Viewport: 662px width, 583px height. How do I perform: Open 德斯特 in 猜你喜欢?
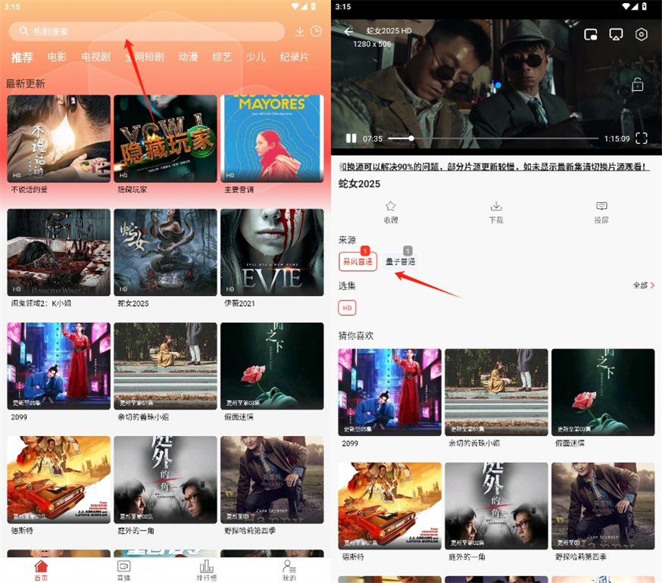pos(389,506)
